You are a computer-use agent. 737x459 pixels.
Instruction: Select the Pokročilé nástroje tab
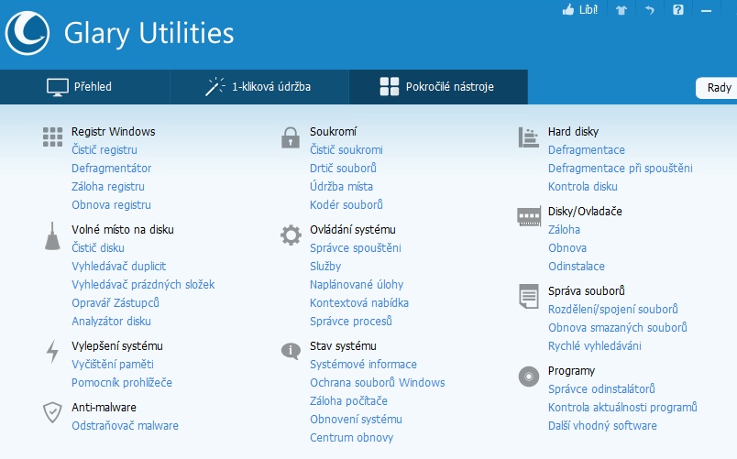pyautogui.click(x=437, y=87)
